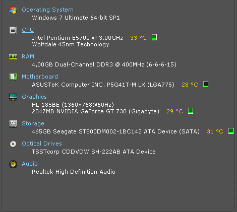Click the CPU 33 °C temperature reading

click(138, 38)
